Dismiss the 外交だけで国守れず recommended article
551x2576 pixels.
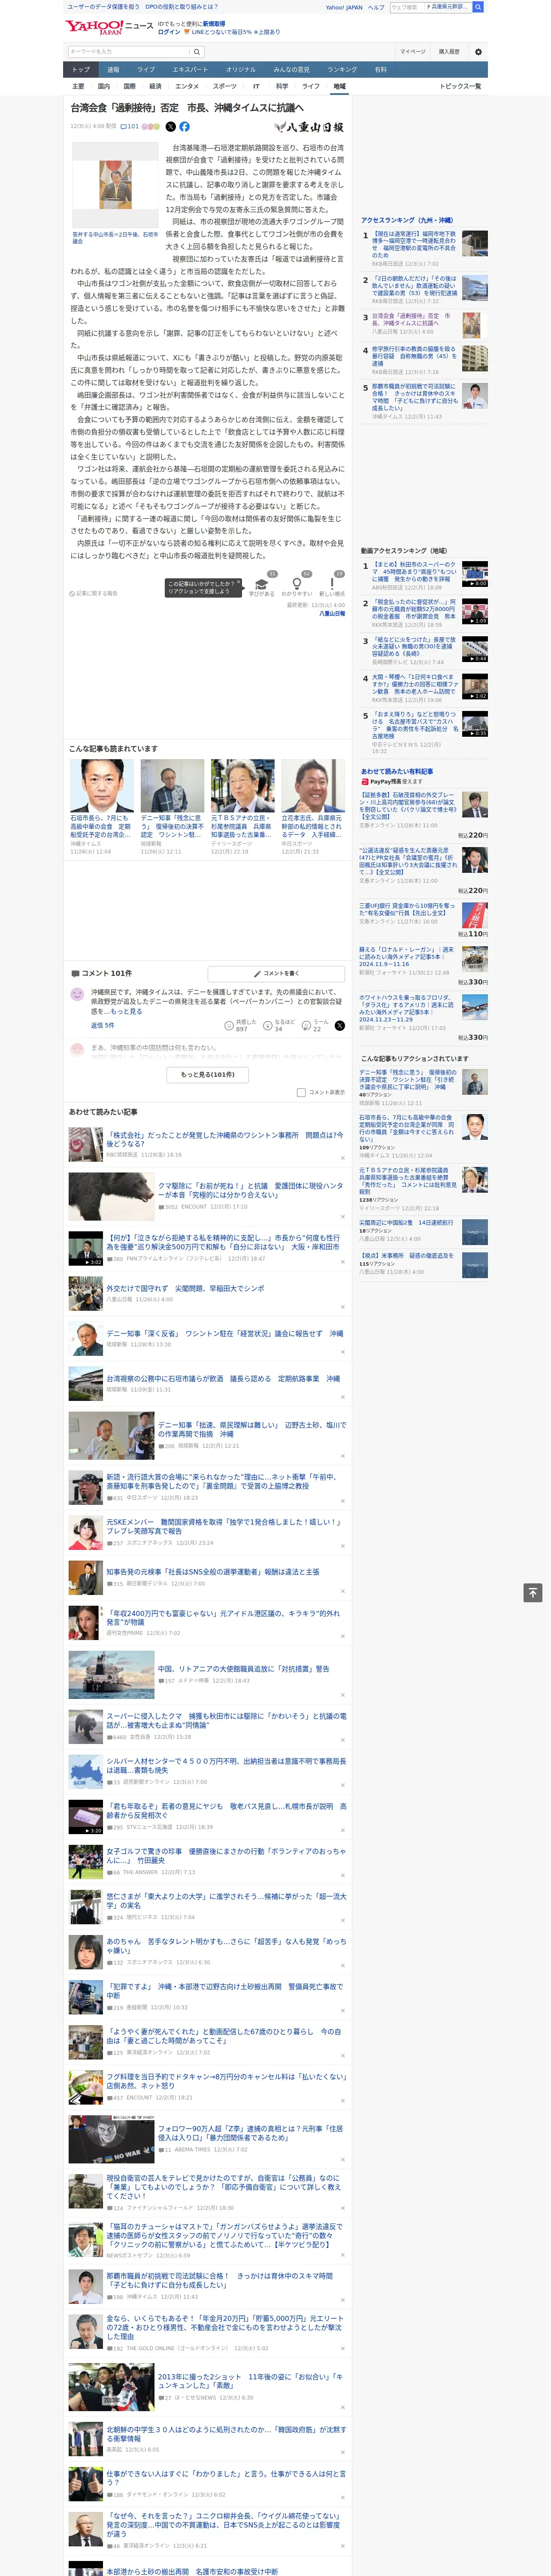tap(343, 1307)
